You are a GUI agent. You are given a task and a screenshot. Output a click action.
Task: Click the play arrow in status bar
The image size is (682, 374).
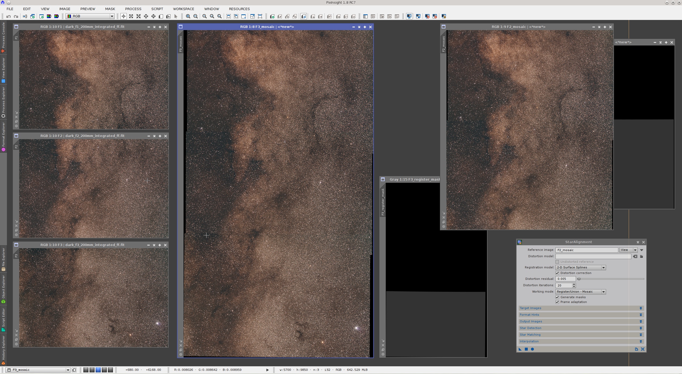[267, 370]
